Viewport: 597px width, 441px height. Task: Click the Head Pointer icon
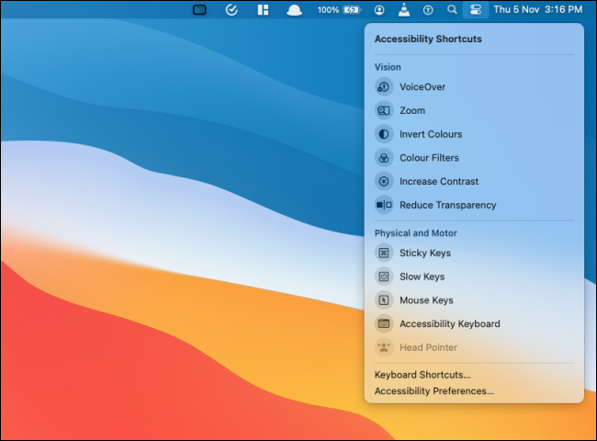click(384, 347)
